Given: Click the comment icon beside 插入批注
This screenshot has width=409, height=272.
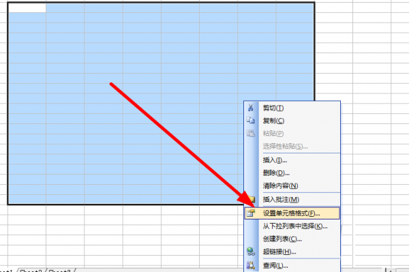Looking at the screenshot, I should 252,199.
